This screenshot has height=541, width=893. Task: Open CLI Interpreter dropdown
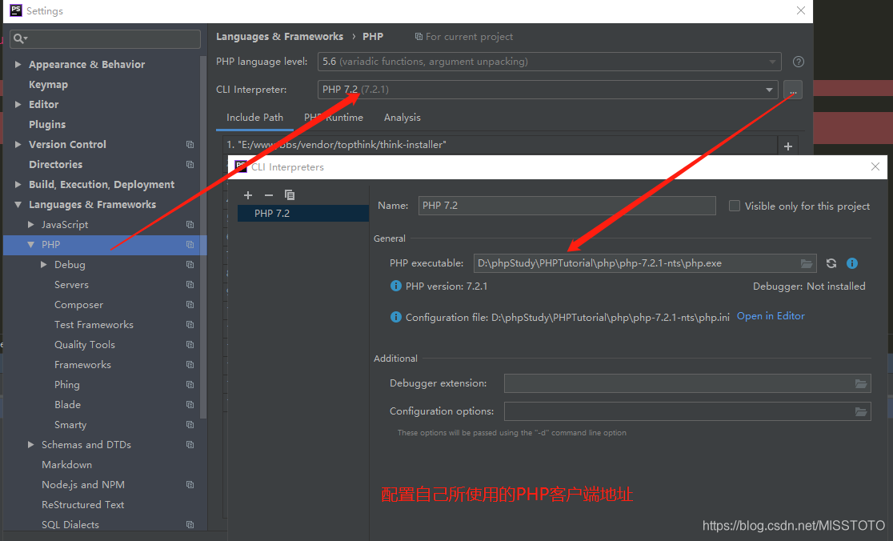[548, 90]
